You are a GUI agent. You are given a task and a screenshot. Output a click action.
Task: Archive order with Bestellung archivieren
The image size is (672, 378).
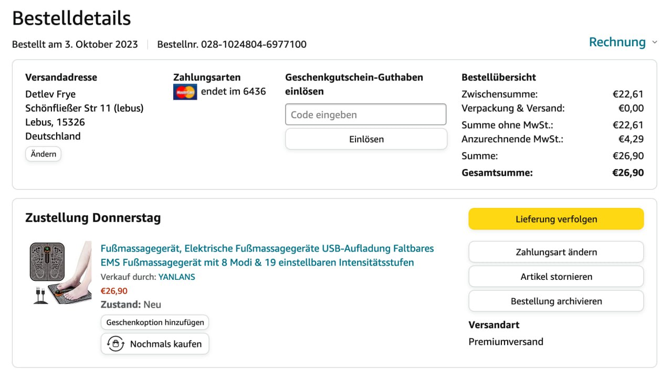pyautogui.click(x=556, y=301)
